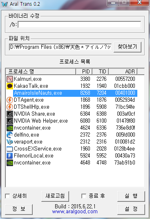Click address value 01478f80
The height and width of the screenshot is (219, 150).
(126, 121)
